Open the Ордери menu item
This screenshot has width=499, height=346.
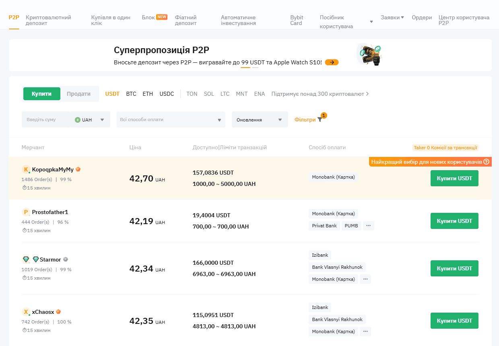422,18
